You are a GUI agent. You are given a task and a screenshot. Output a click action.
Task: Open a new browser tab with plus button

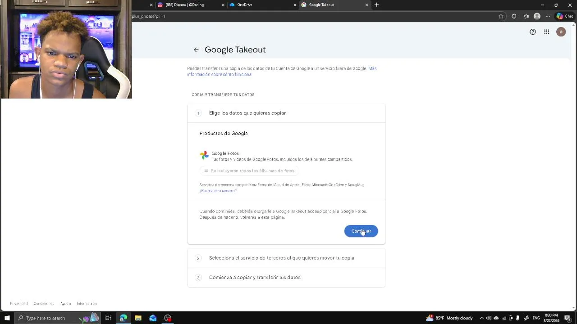(x=377, y=5)
